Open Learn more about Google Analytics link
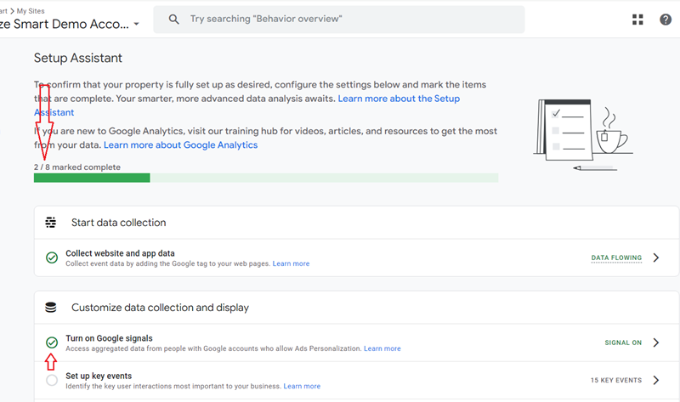The height and width of the screenshot is (402, 680). (180, 144)
